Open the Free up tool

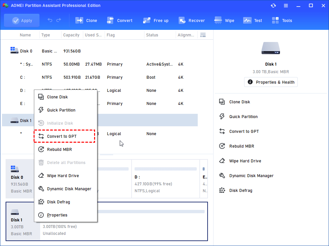[156, 20]
